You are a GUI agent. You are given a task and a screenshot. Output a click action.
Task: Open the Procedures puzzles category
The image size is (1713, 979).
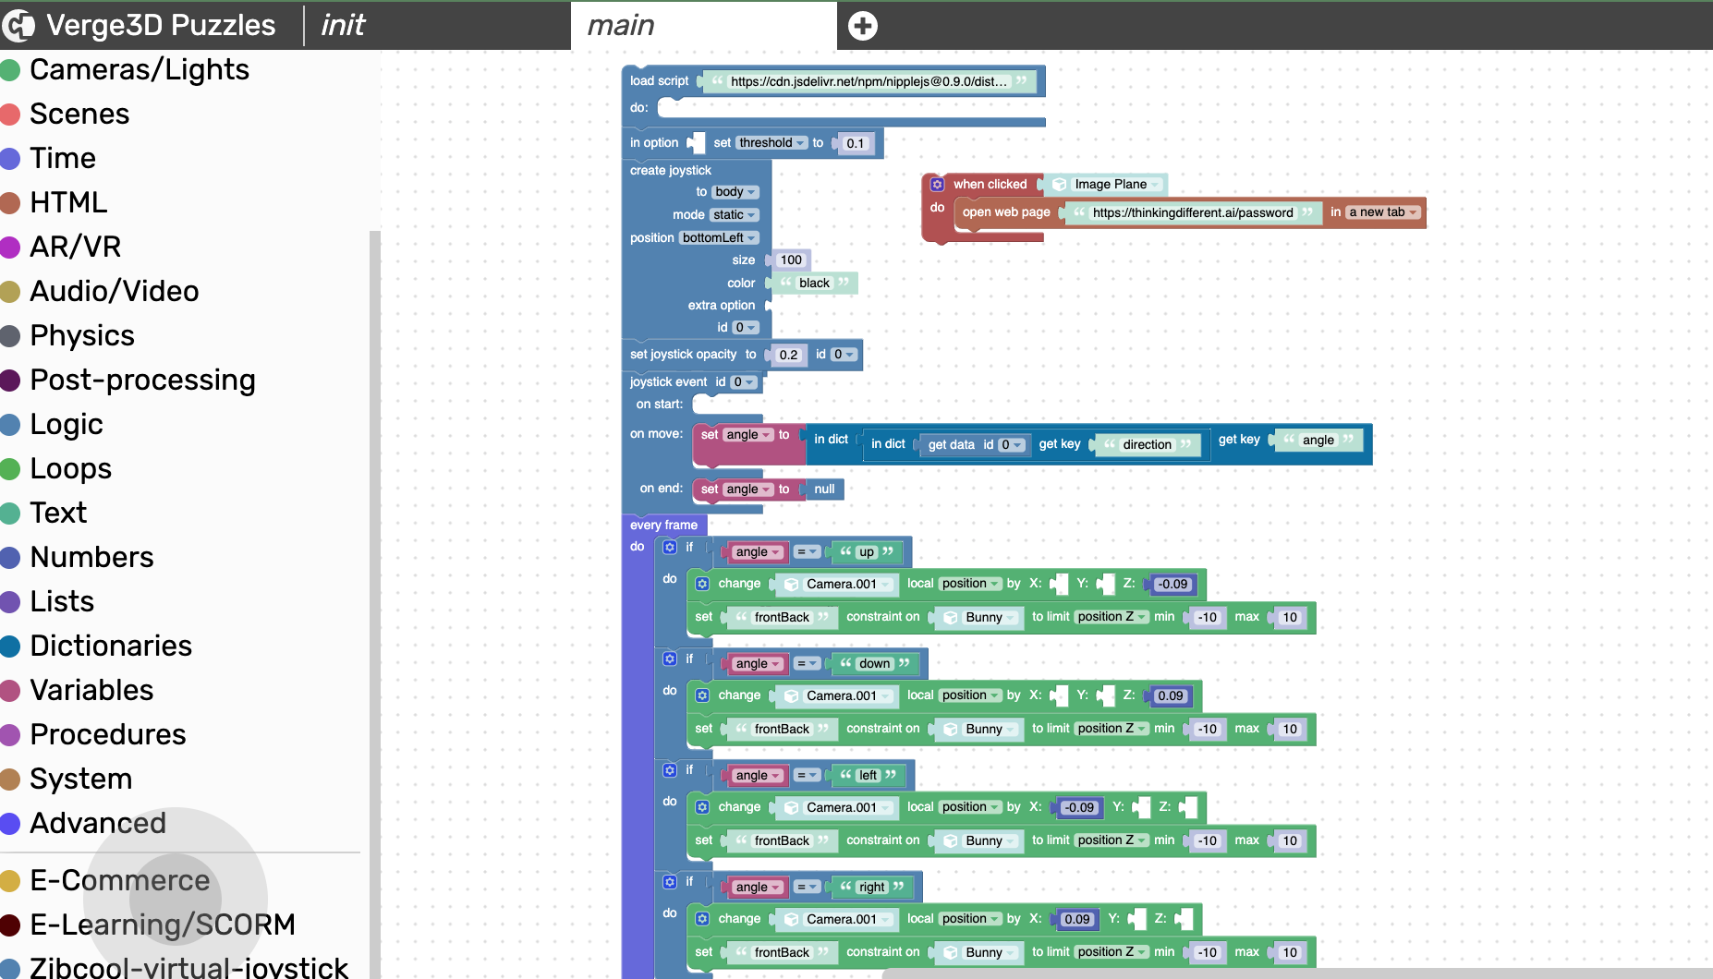point(108,735)
